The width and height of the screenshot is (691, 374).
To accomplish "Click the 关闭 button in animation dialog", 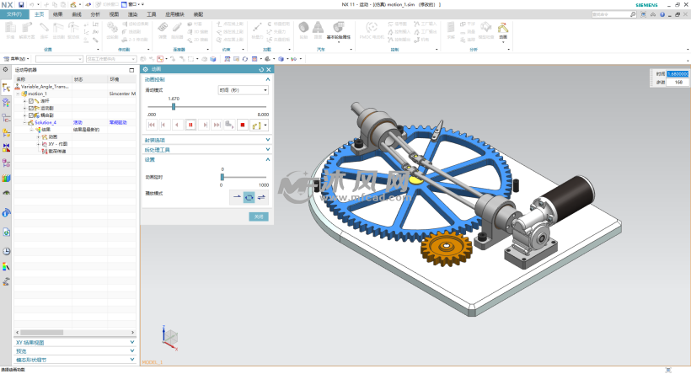I will pos(258,216).
